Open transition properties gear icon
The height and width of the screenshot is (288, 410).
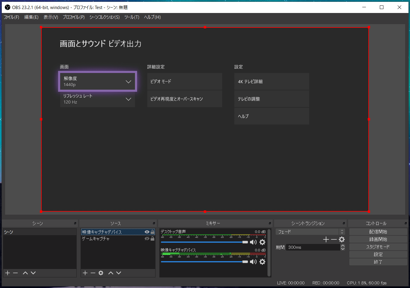tap(342, 239)
